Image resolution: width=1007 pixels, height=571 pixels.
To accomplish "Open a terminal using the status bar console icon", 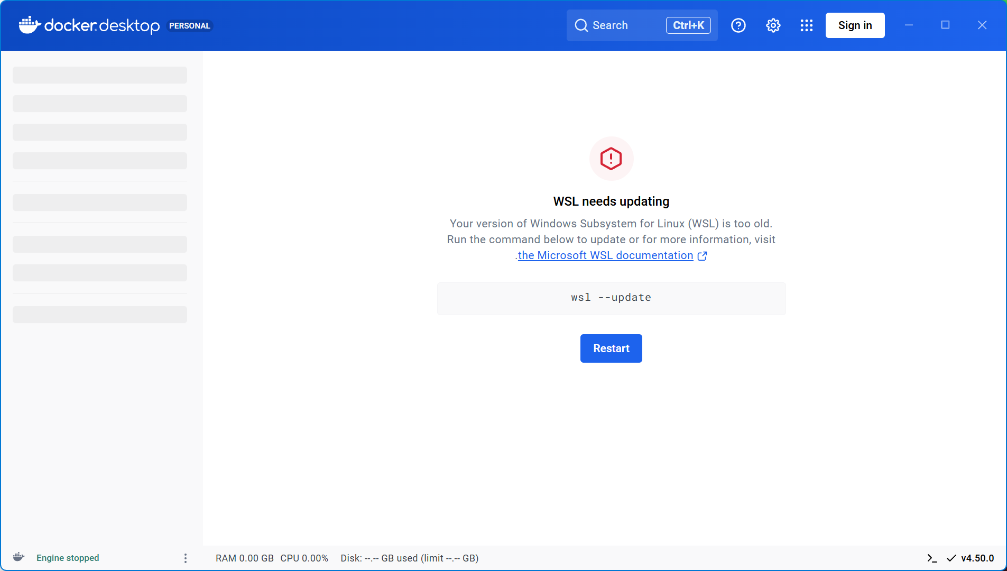I will [932, 558].
